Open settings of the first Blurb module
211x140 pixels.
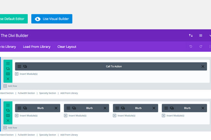pos(19,108)
